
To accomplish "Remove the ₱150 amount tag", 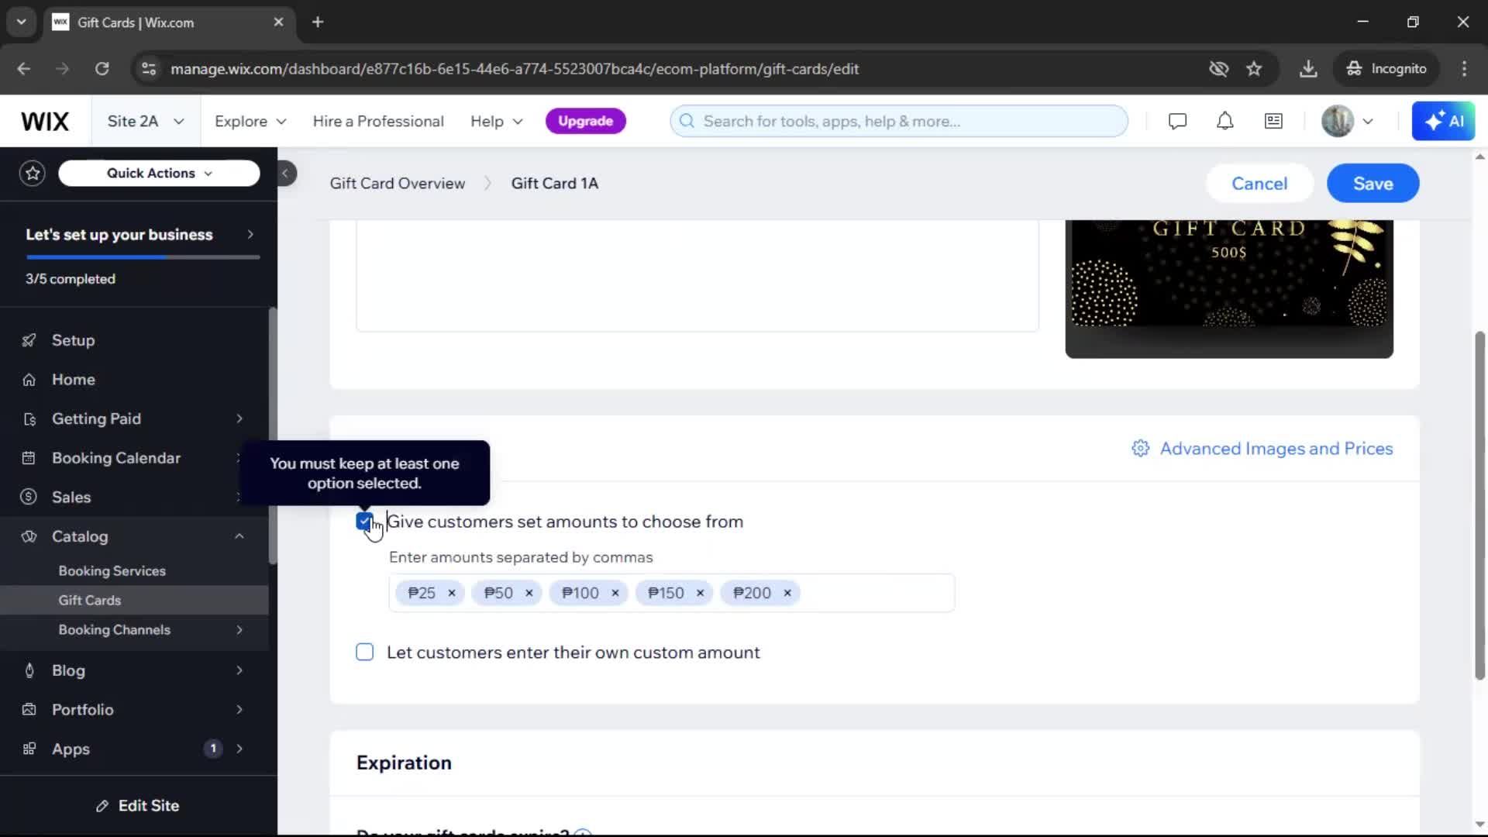I will click(x=700, y=593).
